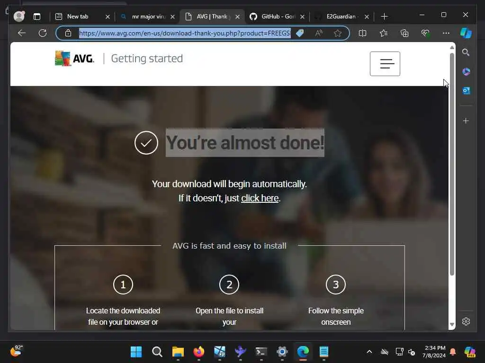
Task: Open the network and volume tray icons
Action: click(405, 352)
